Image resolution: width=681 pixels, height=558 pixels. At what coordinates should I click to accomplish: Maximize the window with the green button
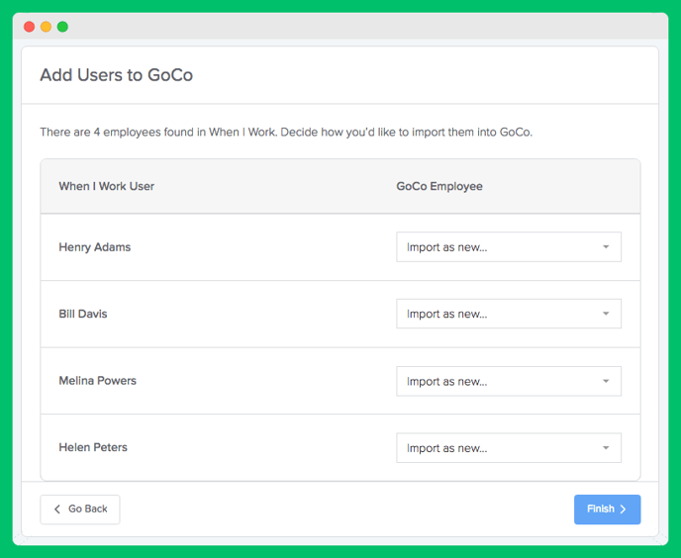coord(62,27)
